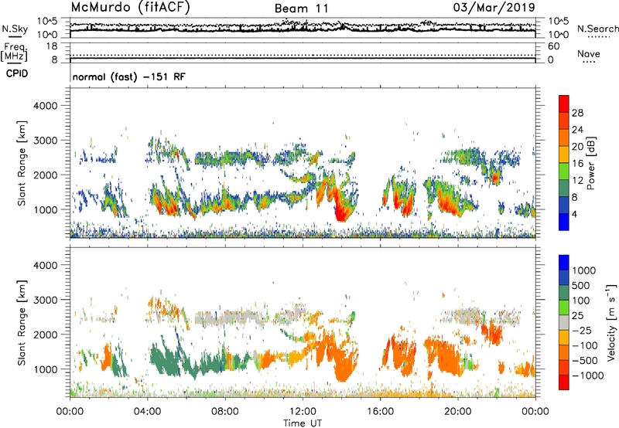The width and height of the screenshot is (619, 428).
Task: Click the Power [dB] colorbar title
Action: pos(590,163)
